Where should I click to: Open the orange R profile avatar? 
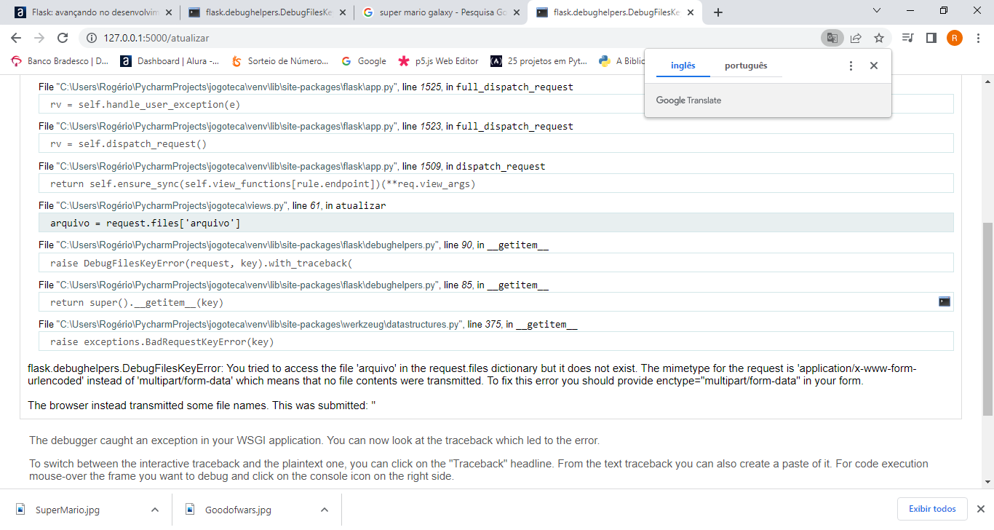click(955, 38)
